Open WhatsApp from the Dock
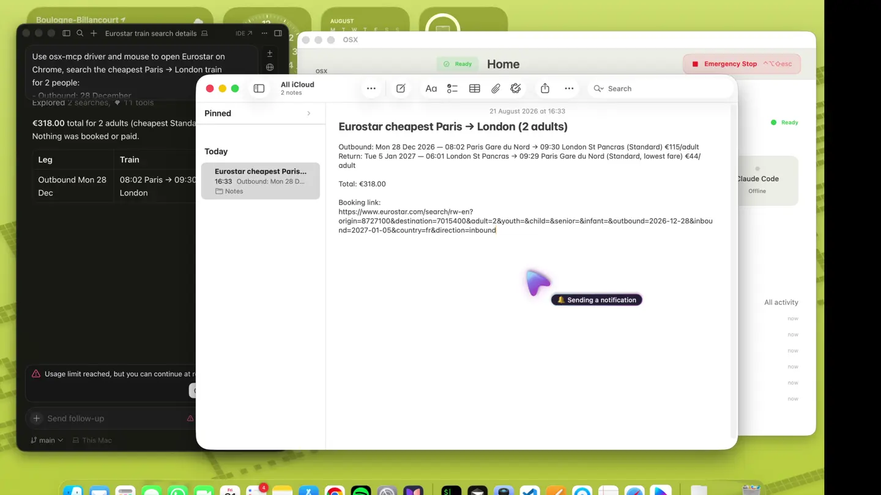Image resolution: width=881 pixels, height=495 pixels. coord(177,491)
